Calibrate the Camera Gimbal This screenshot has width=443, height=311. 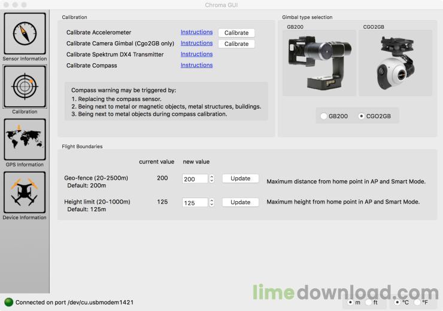(x=236, y=44)
